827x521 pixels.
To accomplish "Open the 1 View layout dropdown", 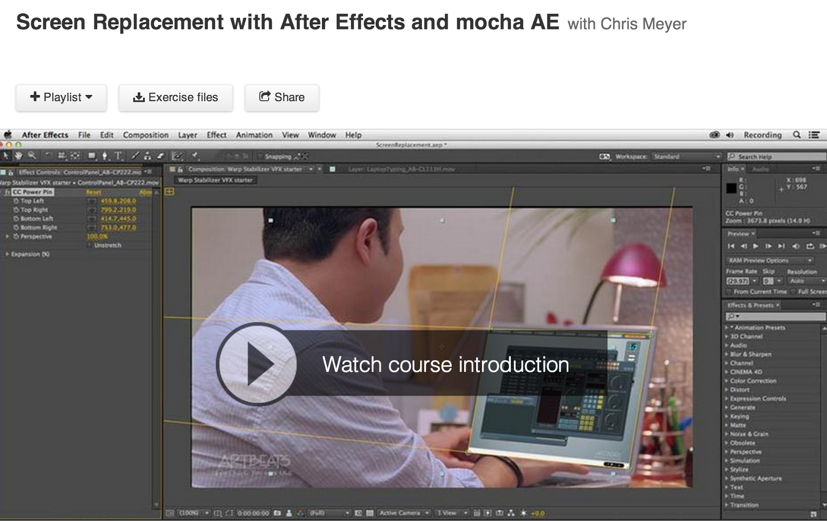I will 452,513.
